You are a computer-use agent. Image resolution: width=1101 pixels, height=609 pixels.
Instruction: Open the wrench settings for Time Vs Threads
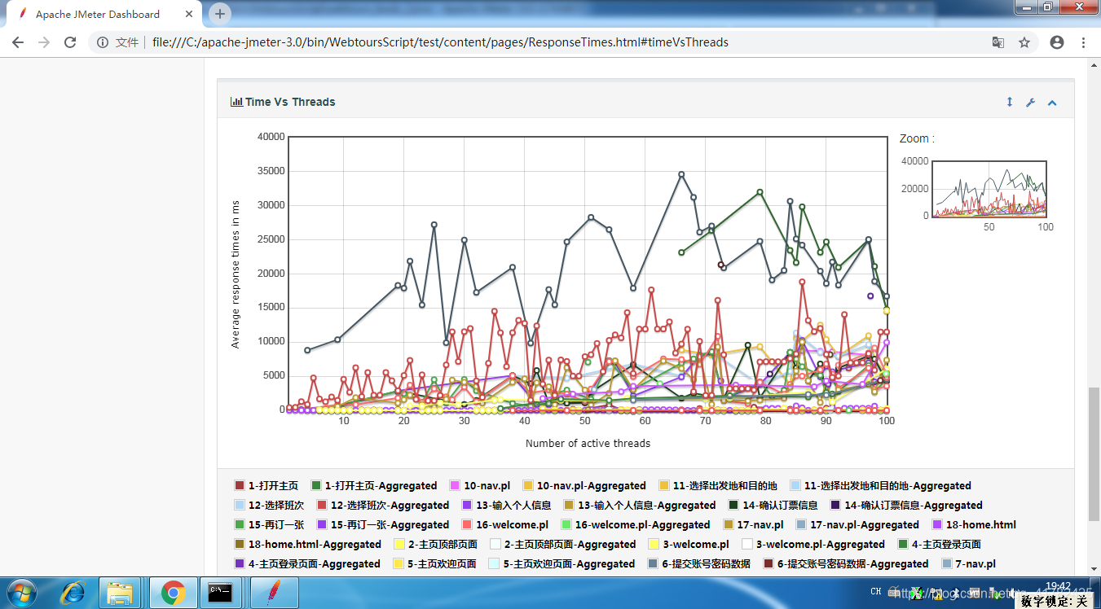click(1030, 102)
